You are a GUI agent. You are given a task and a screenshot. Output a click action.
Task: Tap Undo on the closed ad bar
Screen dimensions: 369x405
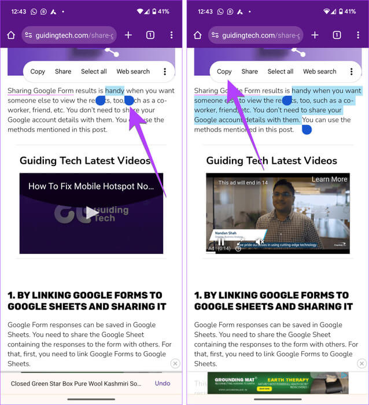point(163,383)
